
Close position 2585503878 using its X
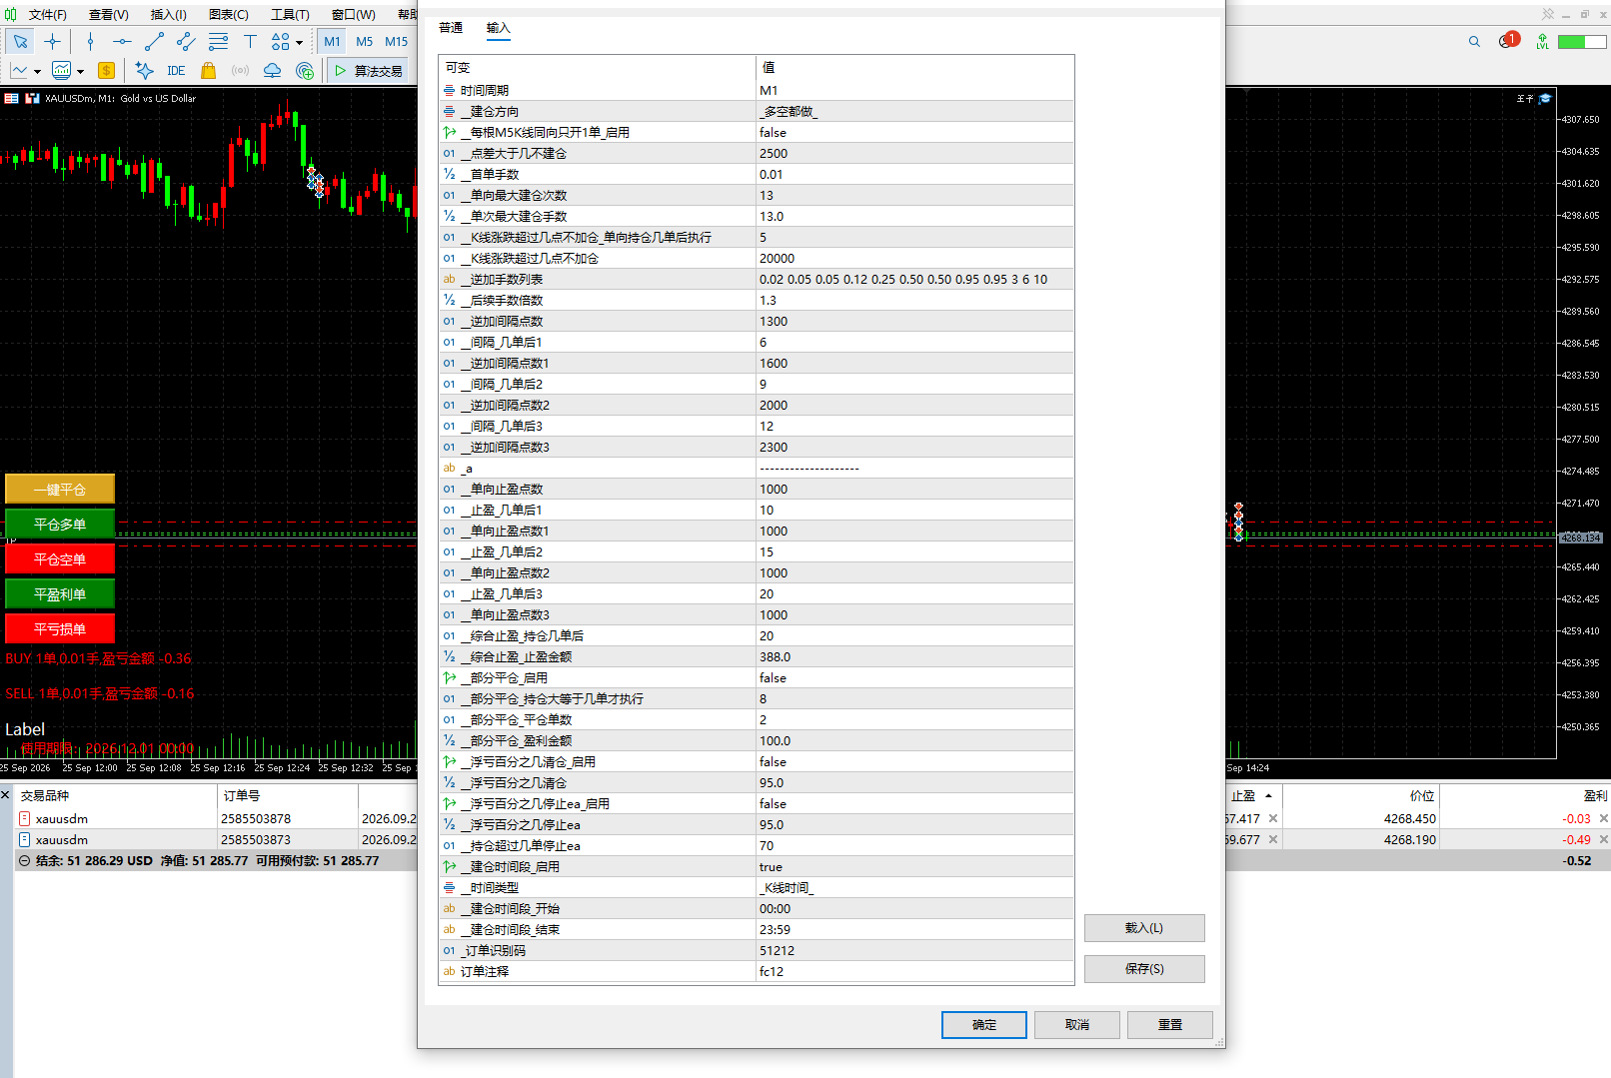pyautogui.click(x=1604, y=818)
